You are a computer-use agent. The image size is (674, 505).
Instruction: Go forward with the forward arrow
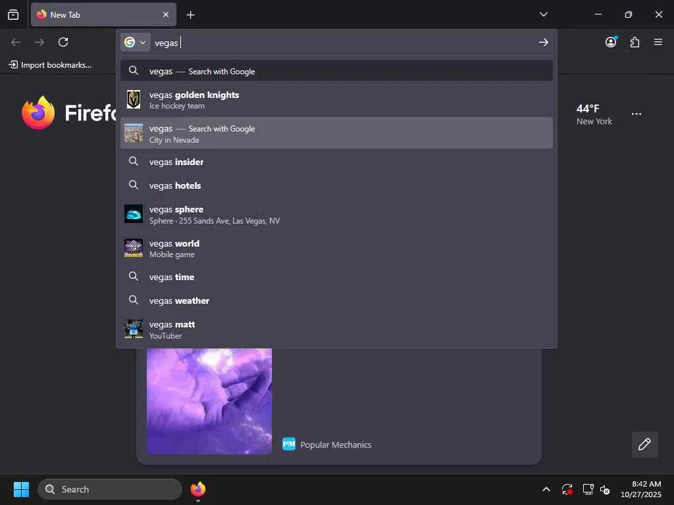39,42
